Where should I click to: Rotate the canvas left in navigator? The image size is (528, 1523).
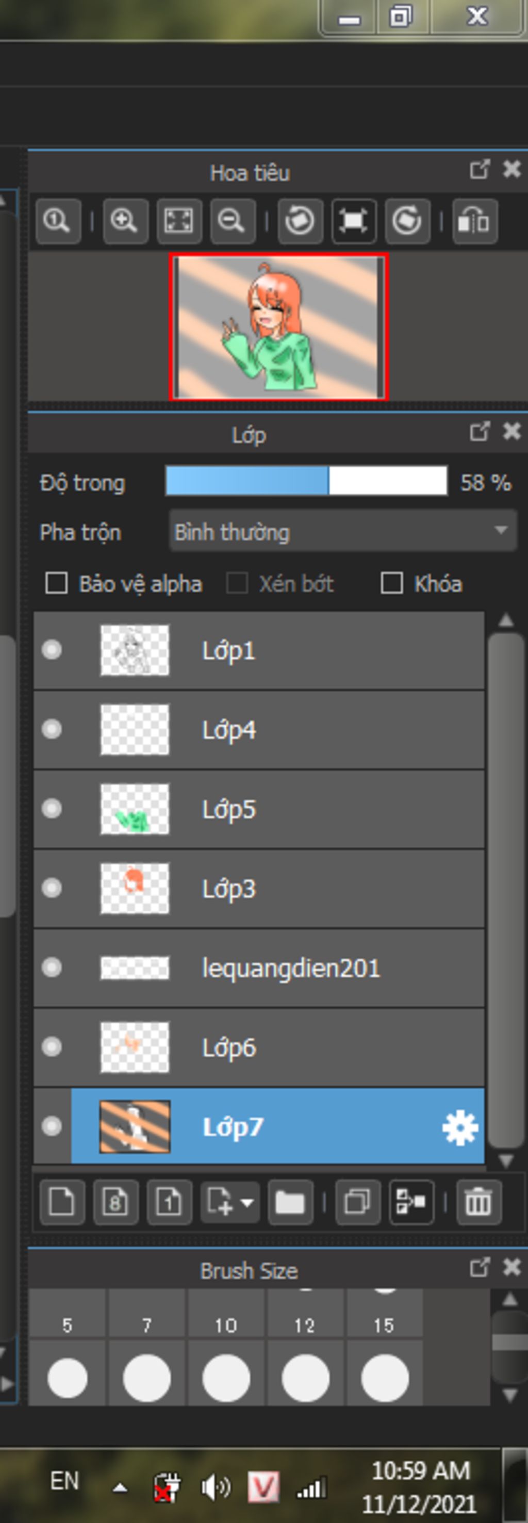(x=300, y=221)
